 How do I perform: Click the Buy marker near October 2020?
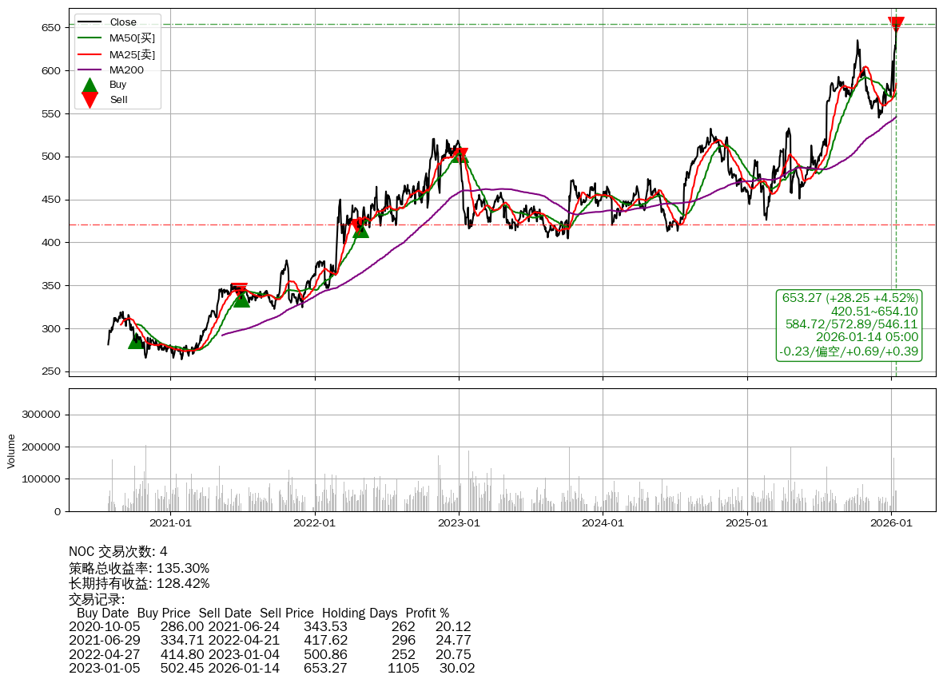pos(137,340)
